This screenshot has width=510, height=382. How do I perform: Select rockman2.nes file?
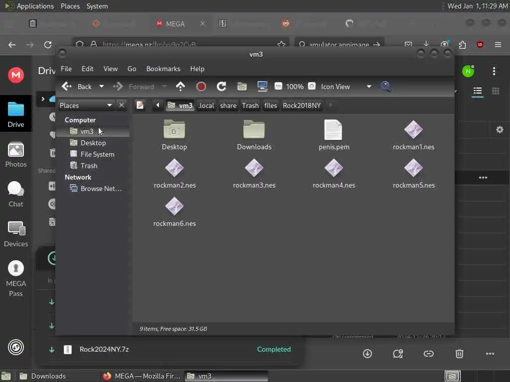pos(174,174)
